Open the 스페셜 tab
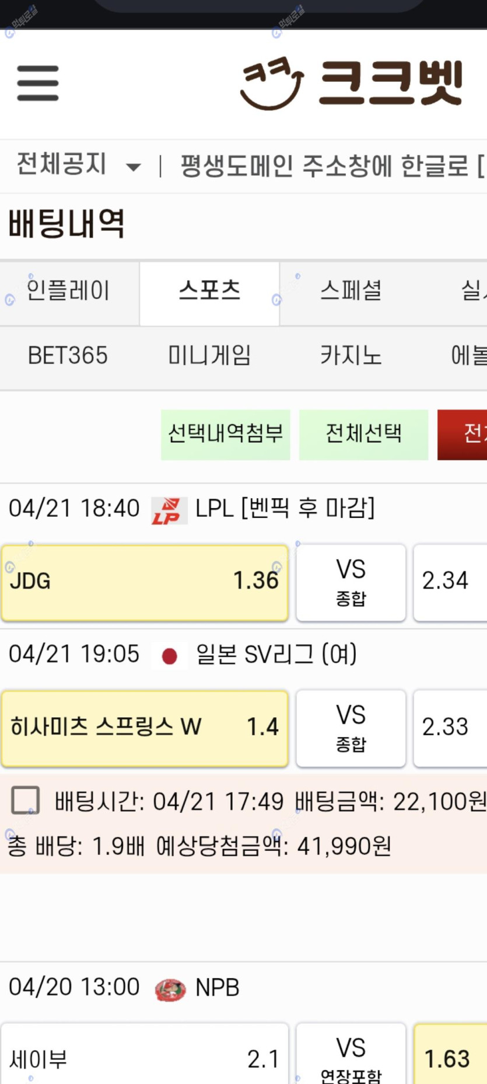This screenshot has height=1084, width=487. [351, 291]
